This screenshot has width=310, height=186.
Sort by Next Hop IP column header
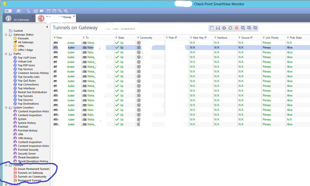click(200, 38)
